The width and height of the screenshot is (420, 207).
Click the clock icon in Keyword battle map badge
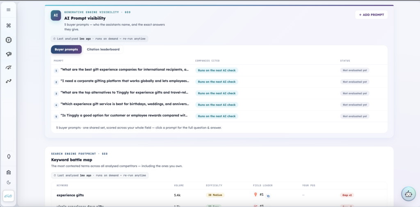tap(55, 175)
